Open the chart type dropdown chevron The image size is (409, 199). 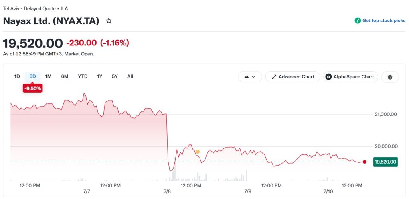point(253,77)
